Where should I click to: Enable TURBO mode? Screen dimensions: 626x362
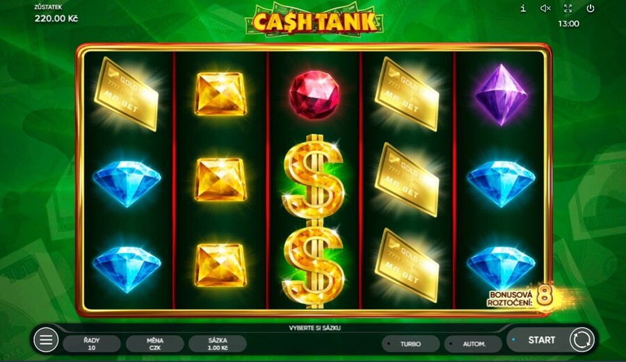click(x=411, y=344)
